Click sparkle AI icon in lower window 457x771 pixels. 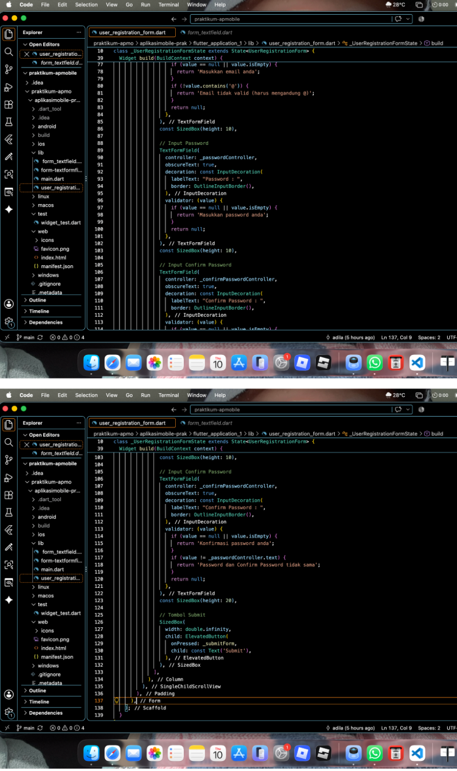click(8, 600)
